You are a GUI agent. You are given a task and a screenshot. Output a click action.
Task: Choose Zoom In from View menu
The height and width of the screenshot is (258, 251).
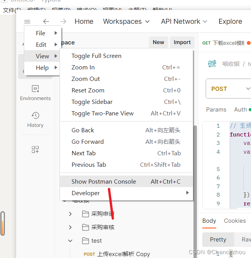(x=126, y=67)
